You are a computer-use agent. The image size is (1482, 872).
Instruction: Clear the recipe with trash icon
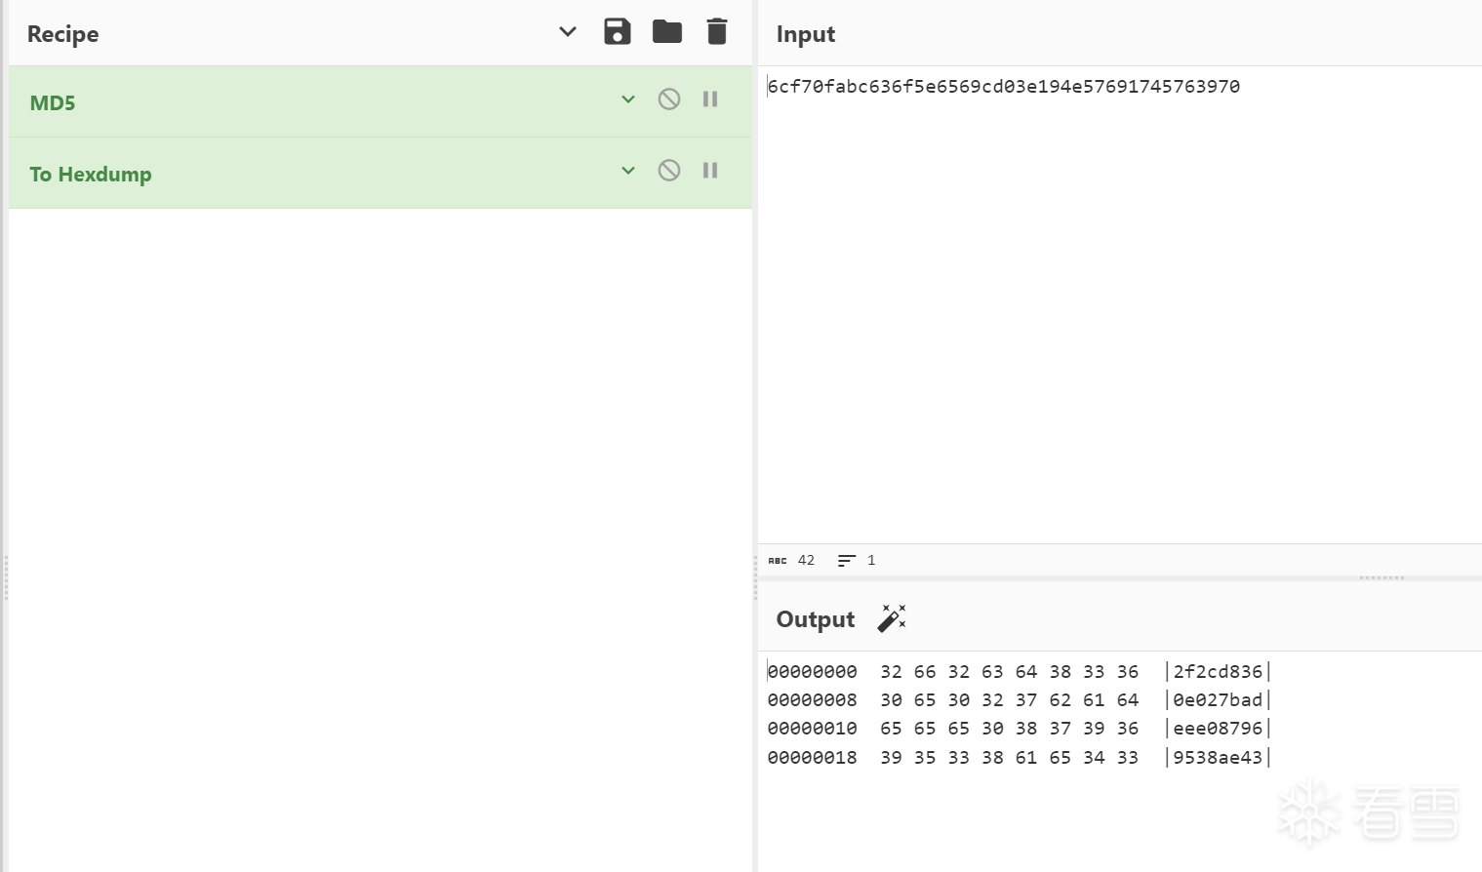[717, 32]
